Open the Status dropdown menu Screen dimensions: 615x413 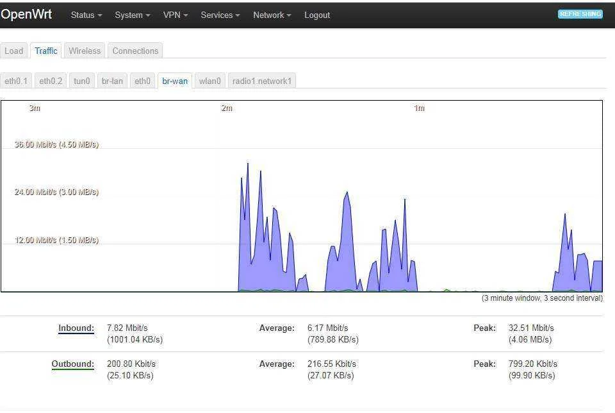pyautogui.click(x=86, y=15)
